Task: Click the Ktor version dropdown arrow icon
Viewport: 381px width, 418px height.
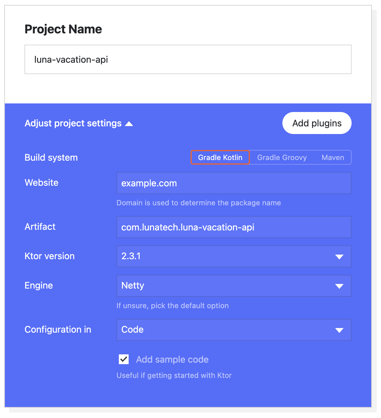Action: point(339,257)
